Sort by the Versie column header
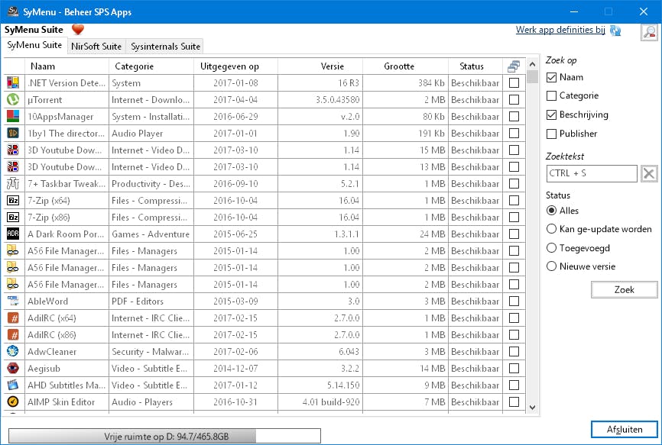662x445 pixels. [320, 66]
